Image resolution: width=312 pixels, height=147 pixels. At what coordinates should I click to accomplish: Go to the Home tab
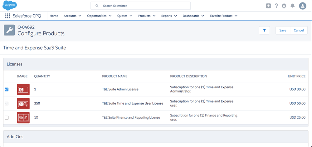pos(54,16)
